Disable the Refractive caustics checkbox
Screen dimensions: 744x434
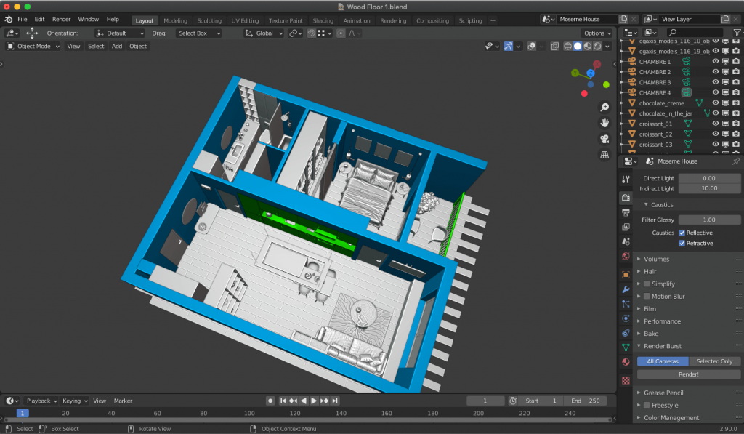coord(681,243)
